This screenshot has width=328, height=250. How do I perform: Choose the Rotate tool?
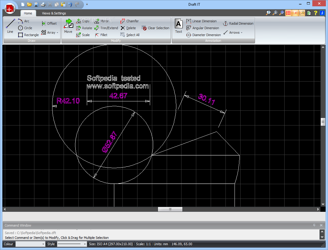click(x=84, y=28)
